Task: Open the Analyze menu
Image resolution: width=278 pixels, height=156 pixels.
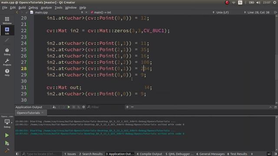Action: [46, 8]
